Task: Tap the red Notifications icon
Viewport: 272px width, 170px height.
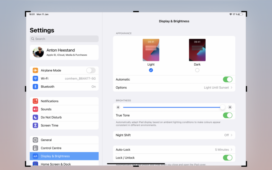Action: coord(35,101)
